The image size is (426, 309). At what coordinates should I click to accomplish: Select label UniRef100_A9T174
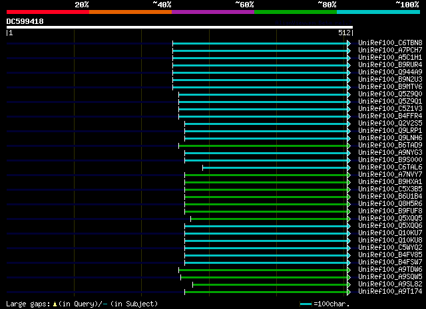[x=390, y=292]
